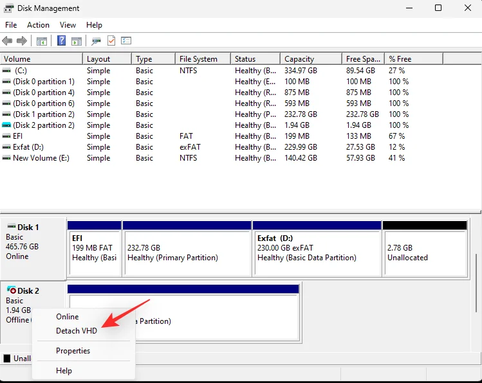Sort by the Layout column header
This screenshot has height=383, width=482.
click(107, 59)
